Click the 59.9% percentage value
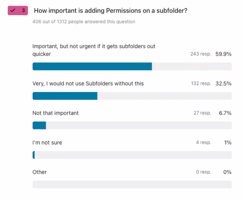The image size is (242, 201). click(x=223, y=54)
